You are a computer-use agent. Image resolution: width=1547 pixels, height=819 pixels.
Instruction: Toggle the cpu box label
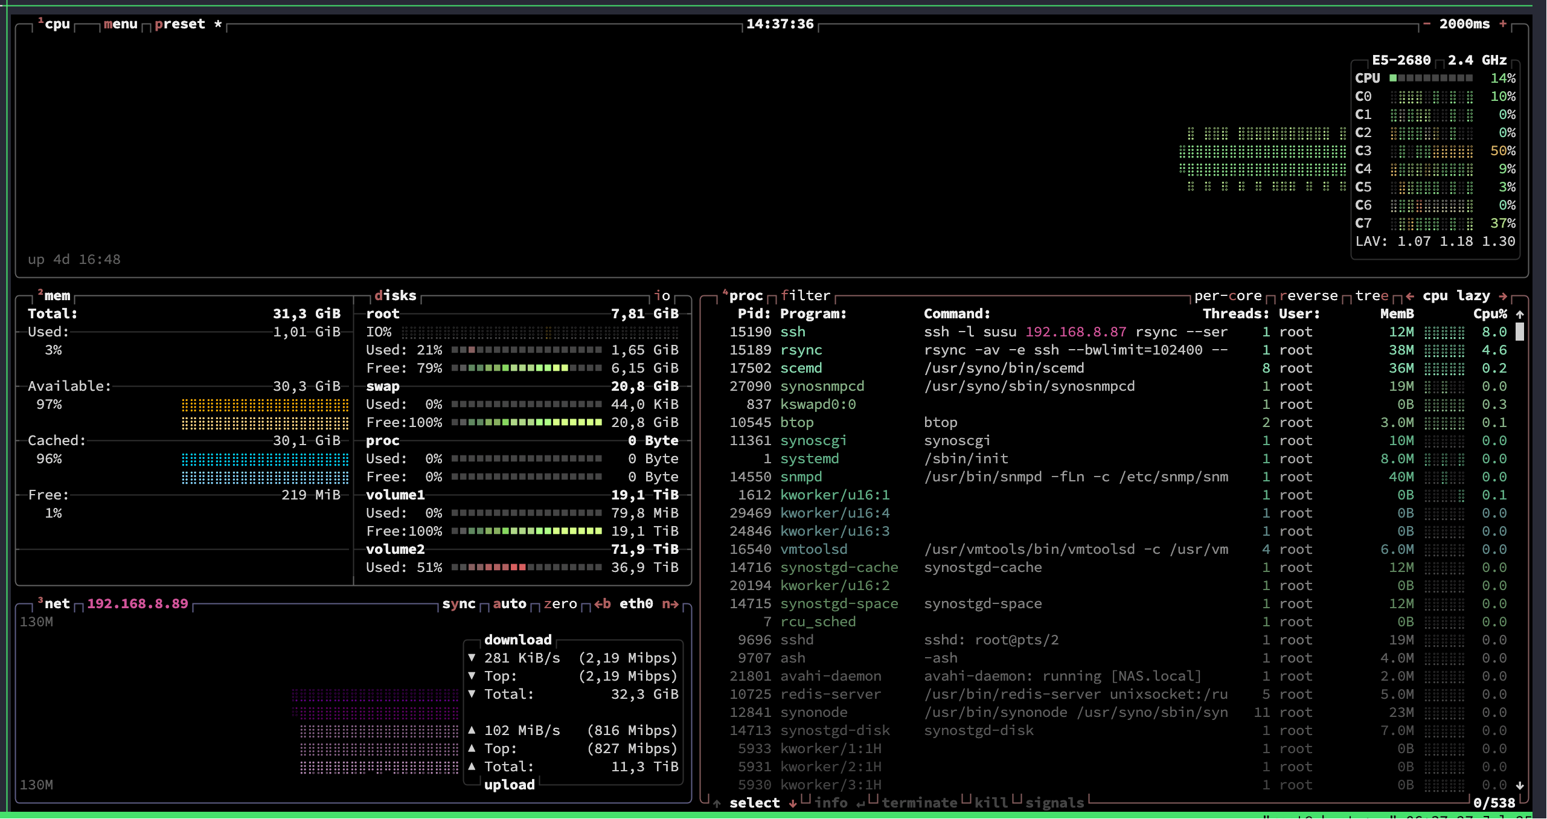pyautogui.click(x=54, y=24)
